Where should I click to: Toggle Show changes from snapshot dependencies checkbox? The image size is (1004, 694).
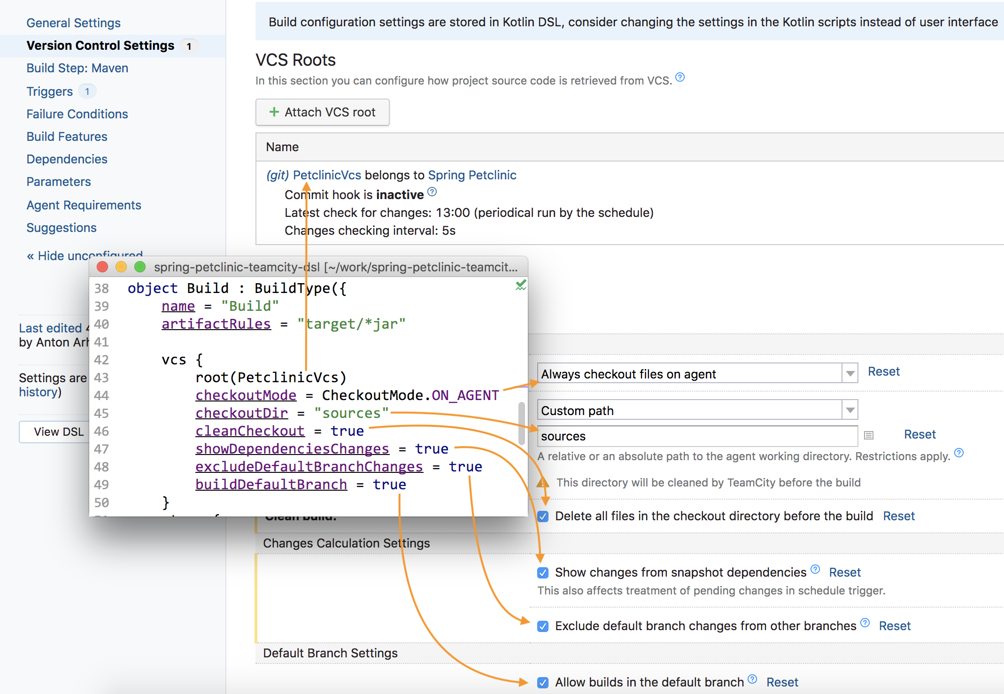tap(543, 573)
